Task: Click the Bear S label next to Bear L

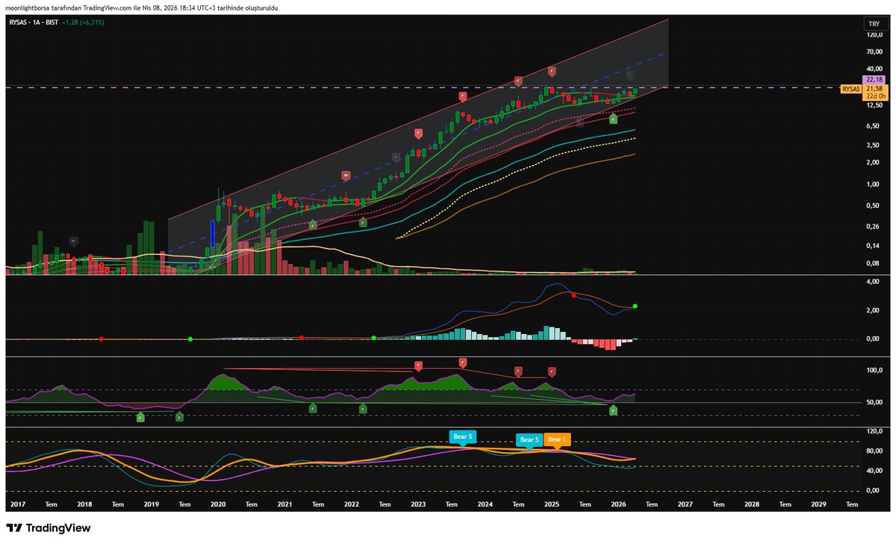Action: tap(529, 439)
